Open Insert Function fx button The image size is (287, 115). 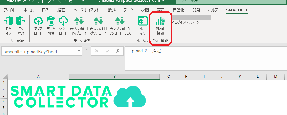(118, 51)
